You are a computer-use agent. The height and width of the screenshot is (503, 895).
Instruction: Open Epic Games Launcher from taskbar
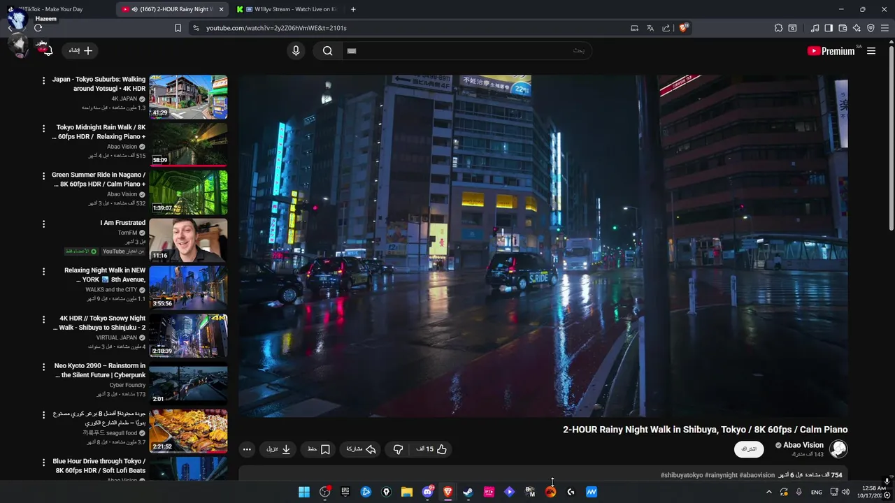[345, 492]
